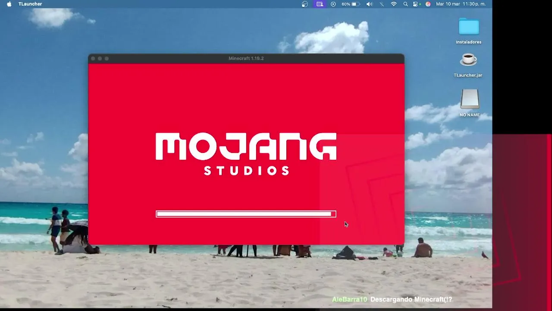Click the globe-like status icon left of screen recording

tap(305, 4)
